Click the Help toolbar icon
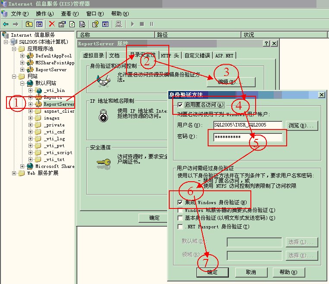Screen dimensions: 329x284 click(95, 24)
